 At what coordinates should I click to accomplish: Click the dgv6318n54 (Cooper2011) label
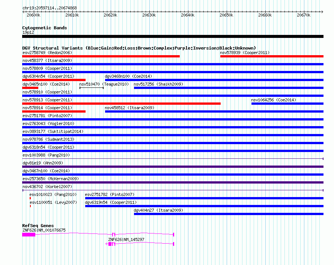click(x=48, y=147)
